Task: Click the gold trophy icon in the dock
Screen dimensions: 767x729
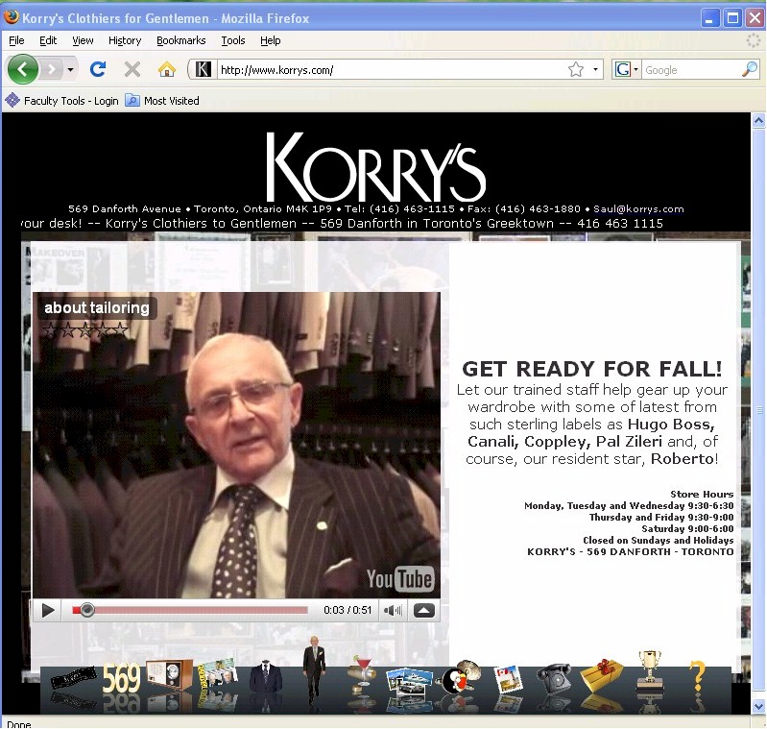Action: [650, 669]
